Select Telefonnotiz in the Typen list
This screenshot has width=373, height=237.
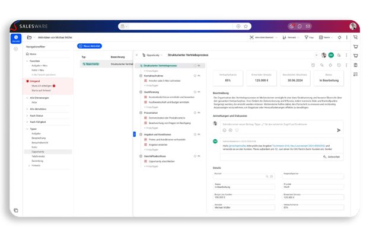pyautogui.click(x=38, y=156)
